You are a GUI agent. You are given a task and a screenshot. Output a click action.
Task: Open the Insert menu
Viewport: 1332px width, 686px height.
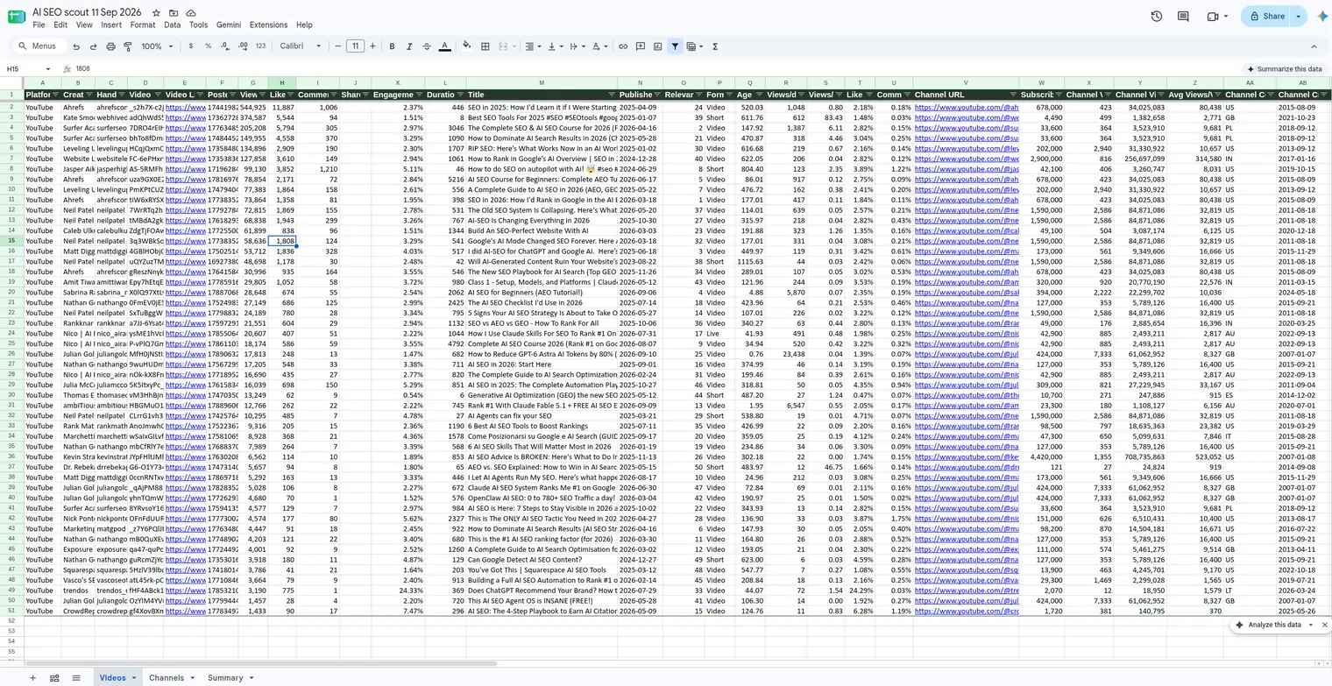click(x=111, y=25)
